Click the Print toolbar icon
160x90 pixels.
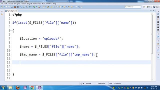[12, 7]
